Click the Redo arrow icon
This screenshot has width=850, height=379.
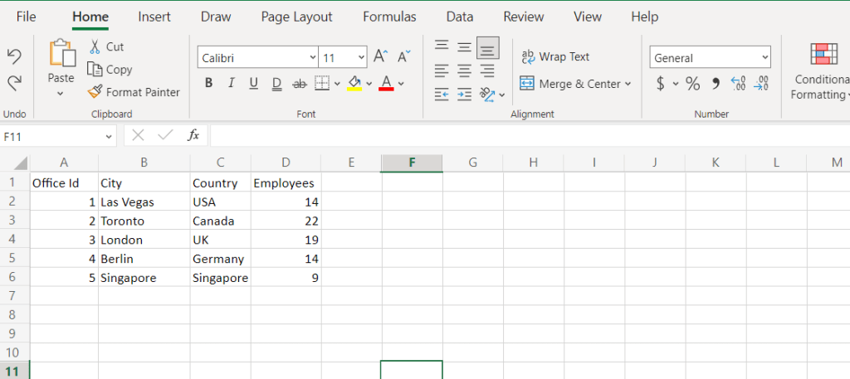14,83
